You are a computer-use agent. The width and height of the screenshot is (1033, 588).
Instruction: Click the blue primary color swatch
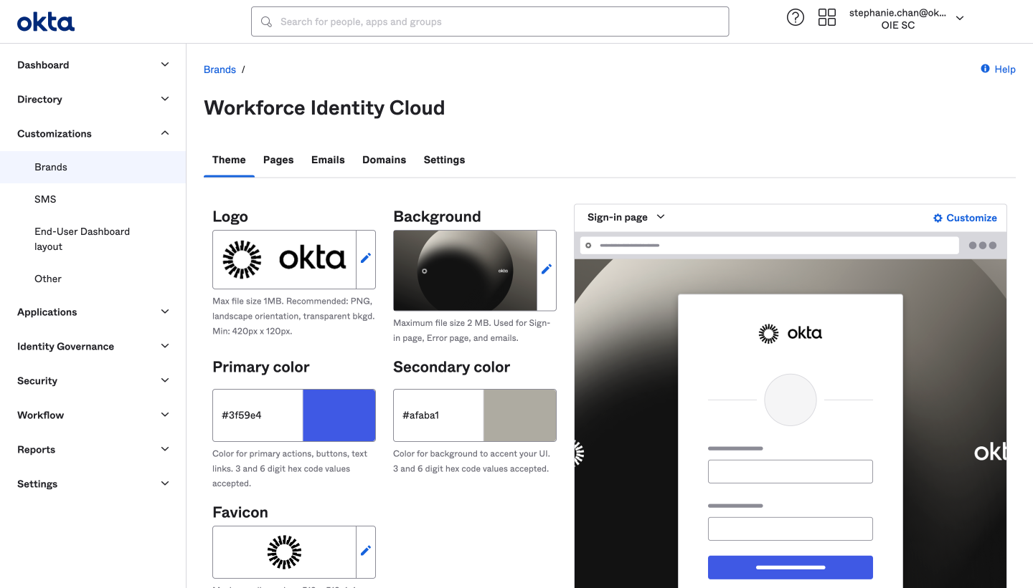[x=339, y=415]
